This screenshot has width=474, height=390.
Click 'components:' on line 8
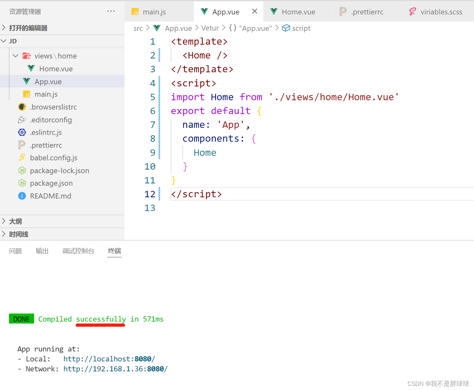click(213, 138)
